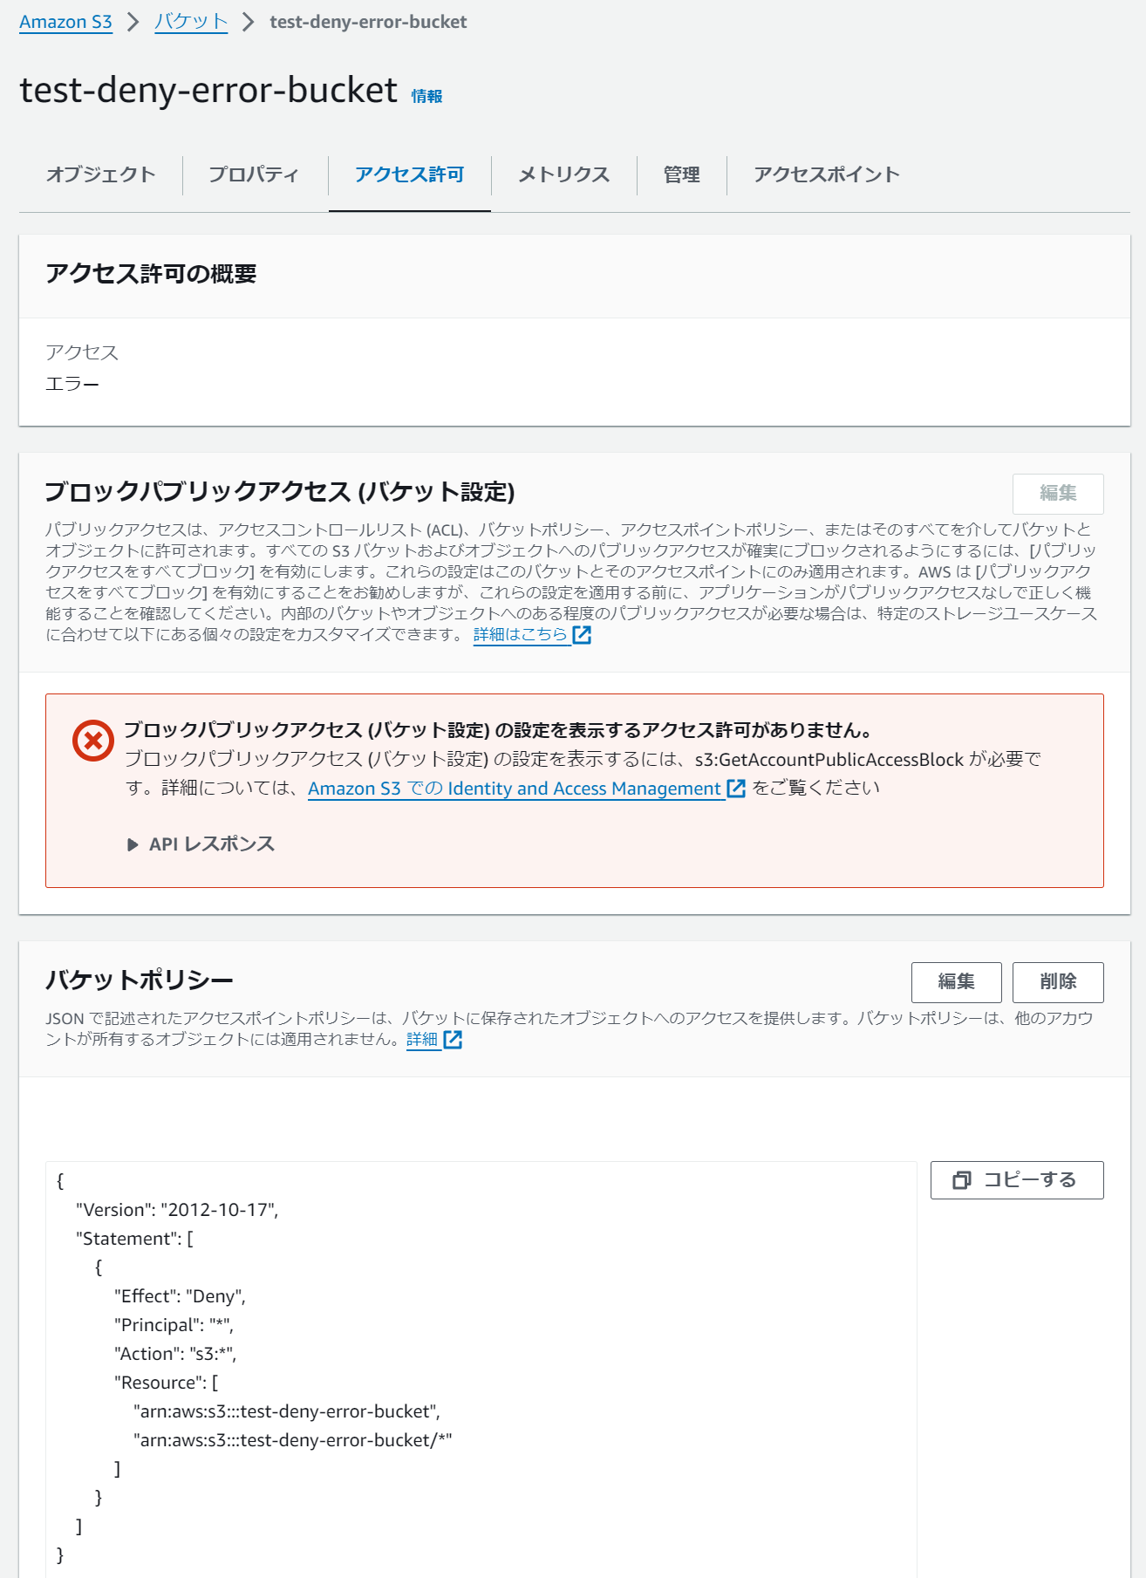Click the 削除 button for bucket policy
This screenshot has height=1578, width=1146.
1058,982
